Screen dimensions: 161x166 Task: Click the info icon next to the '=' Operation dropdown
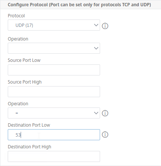pyautogui.click(x=105, y=113)
